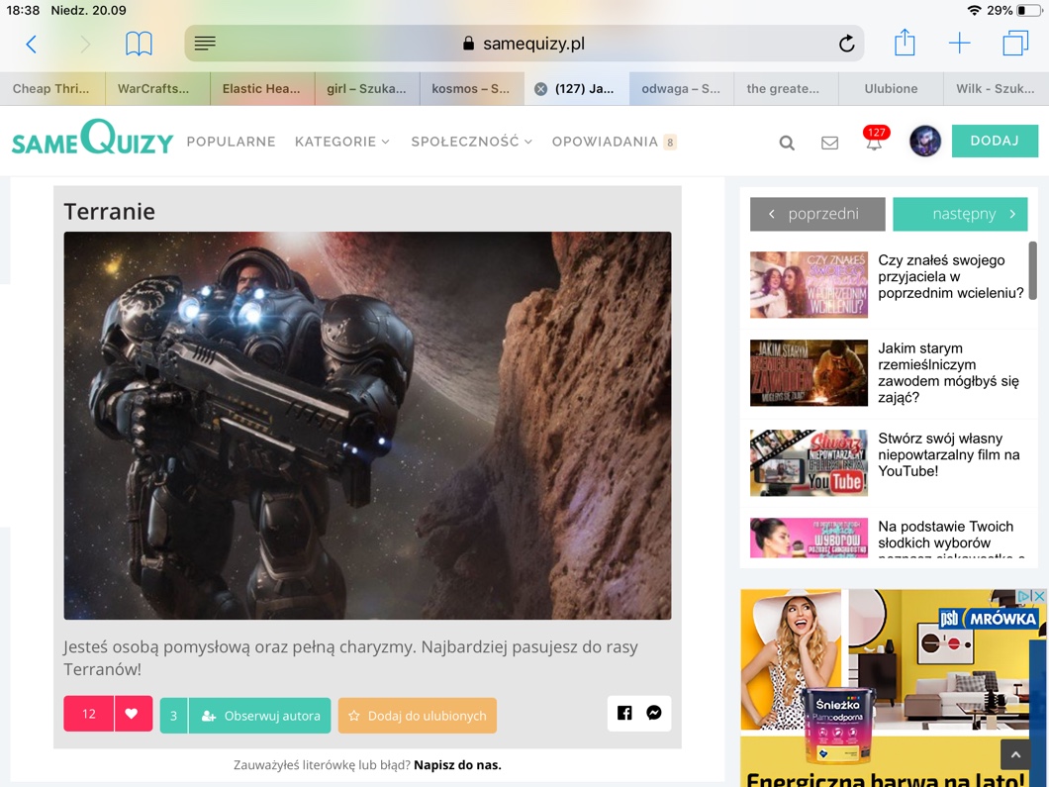Toggle Obserwuj autora follow button
The image size is (1049, 787).
pyautogui.click(x=260, y=715)
